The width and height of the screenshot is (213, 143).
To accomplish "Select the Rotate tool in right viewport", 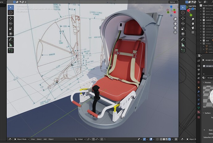I will [x=183, y=23].
